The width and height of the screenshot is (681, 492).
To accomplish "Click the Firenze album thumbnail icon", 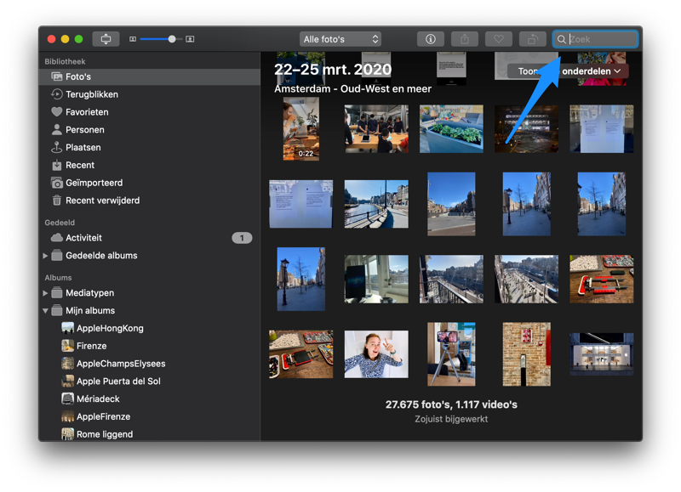I will 67,346.
